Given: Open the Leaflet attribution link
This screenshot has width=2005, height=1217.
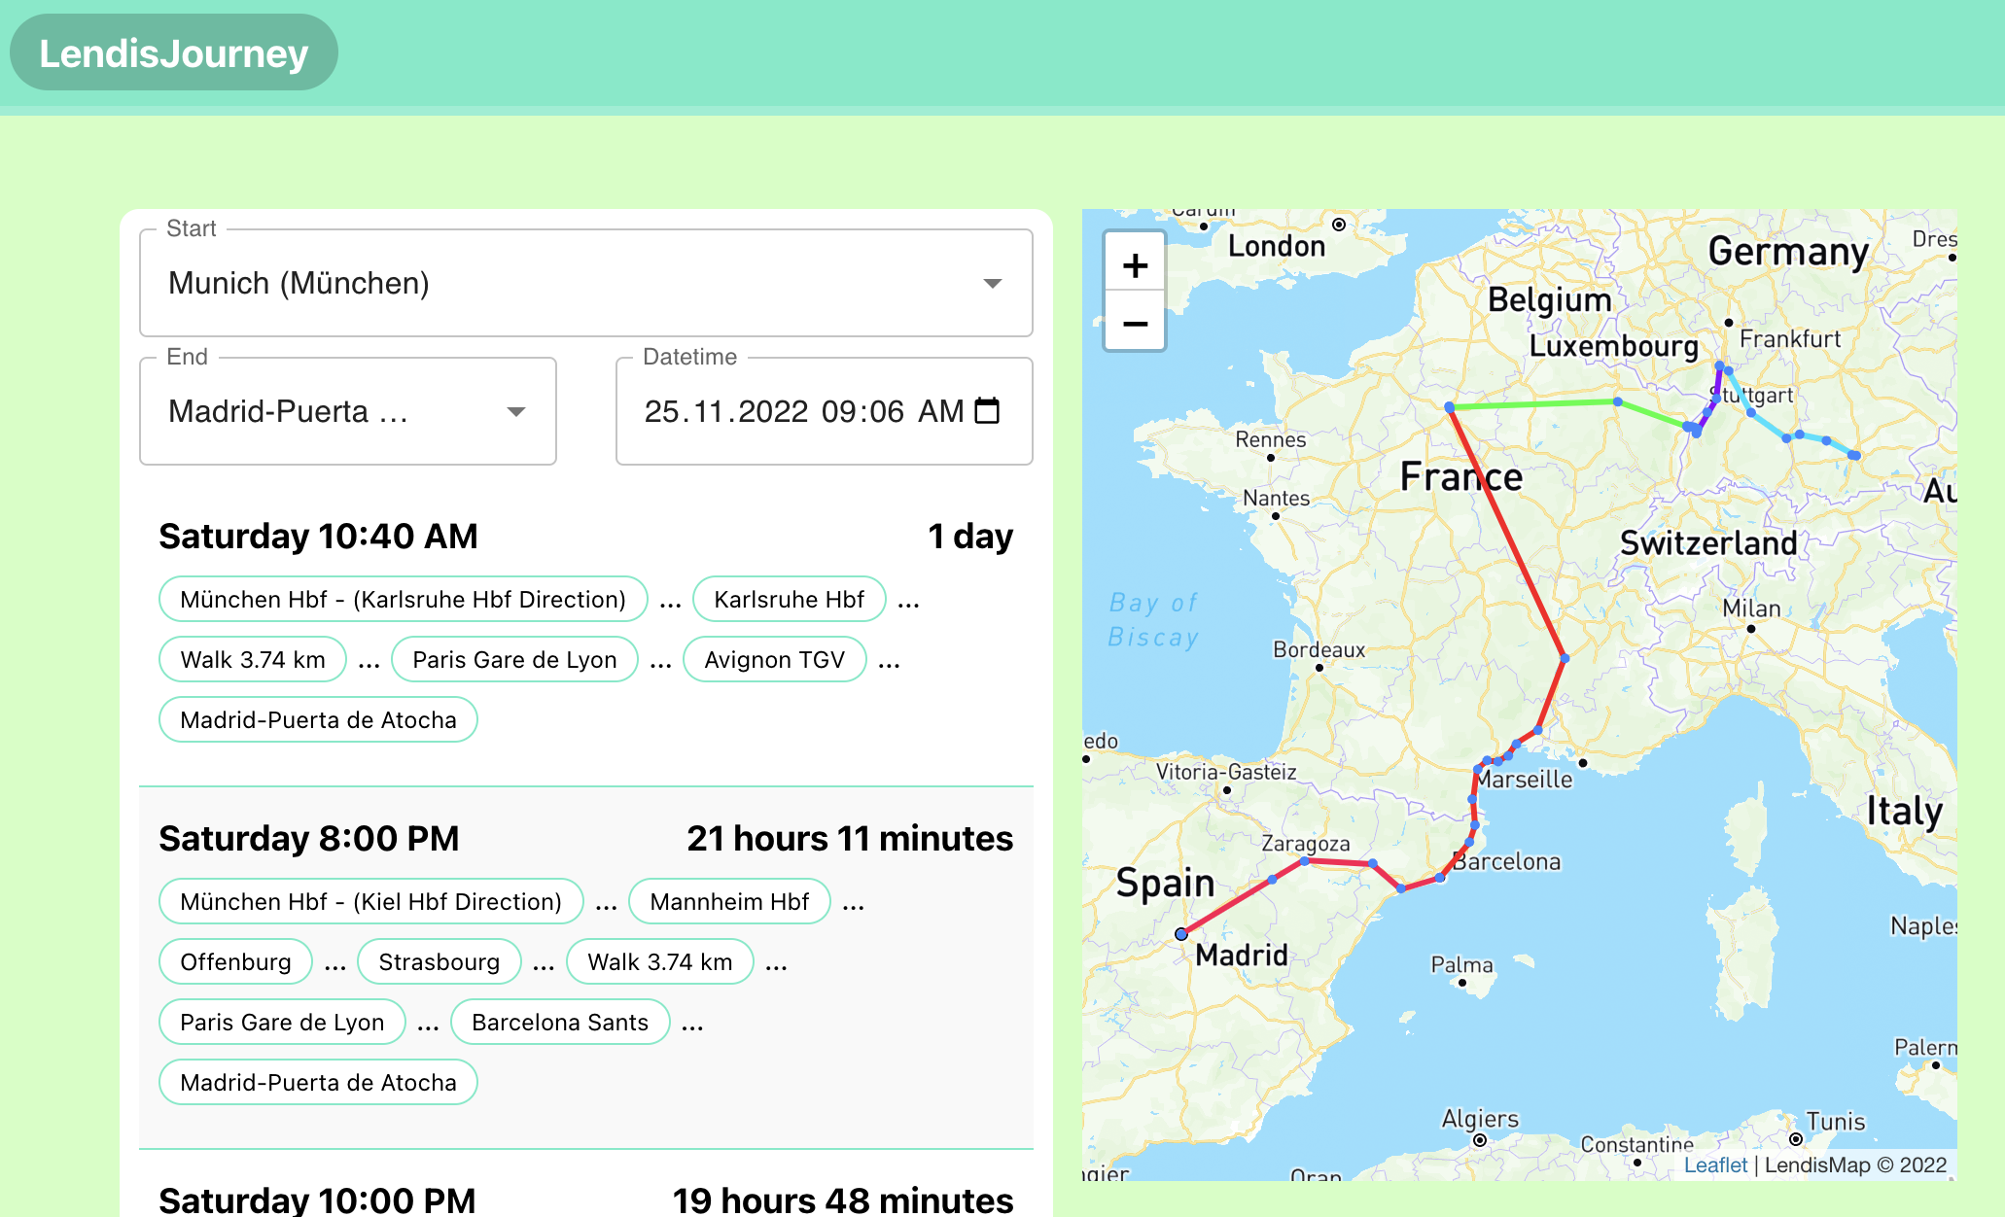Looking at the screenshot, I should click(1715, 1165).
